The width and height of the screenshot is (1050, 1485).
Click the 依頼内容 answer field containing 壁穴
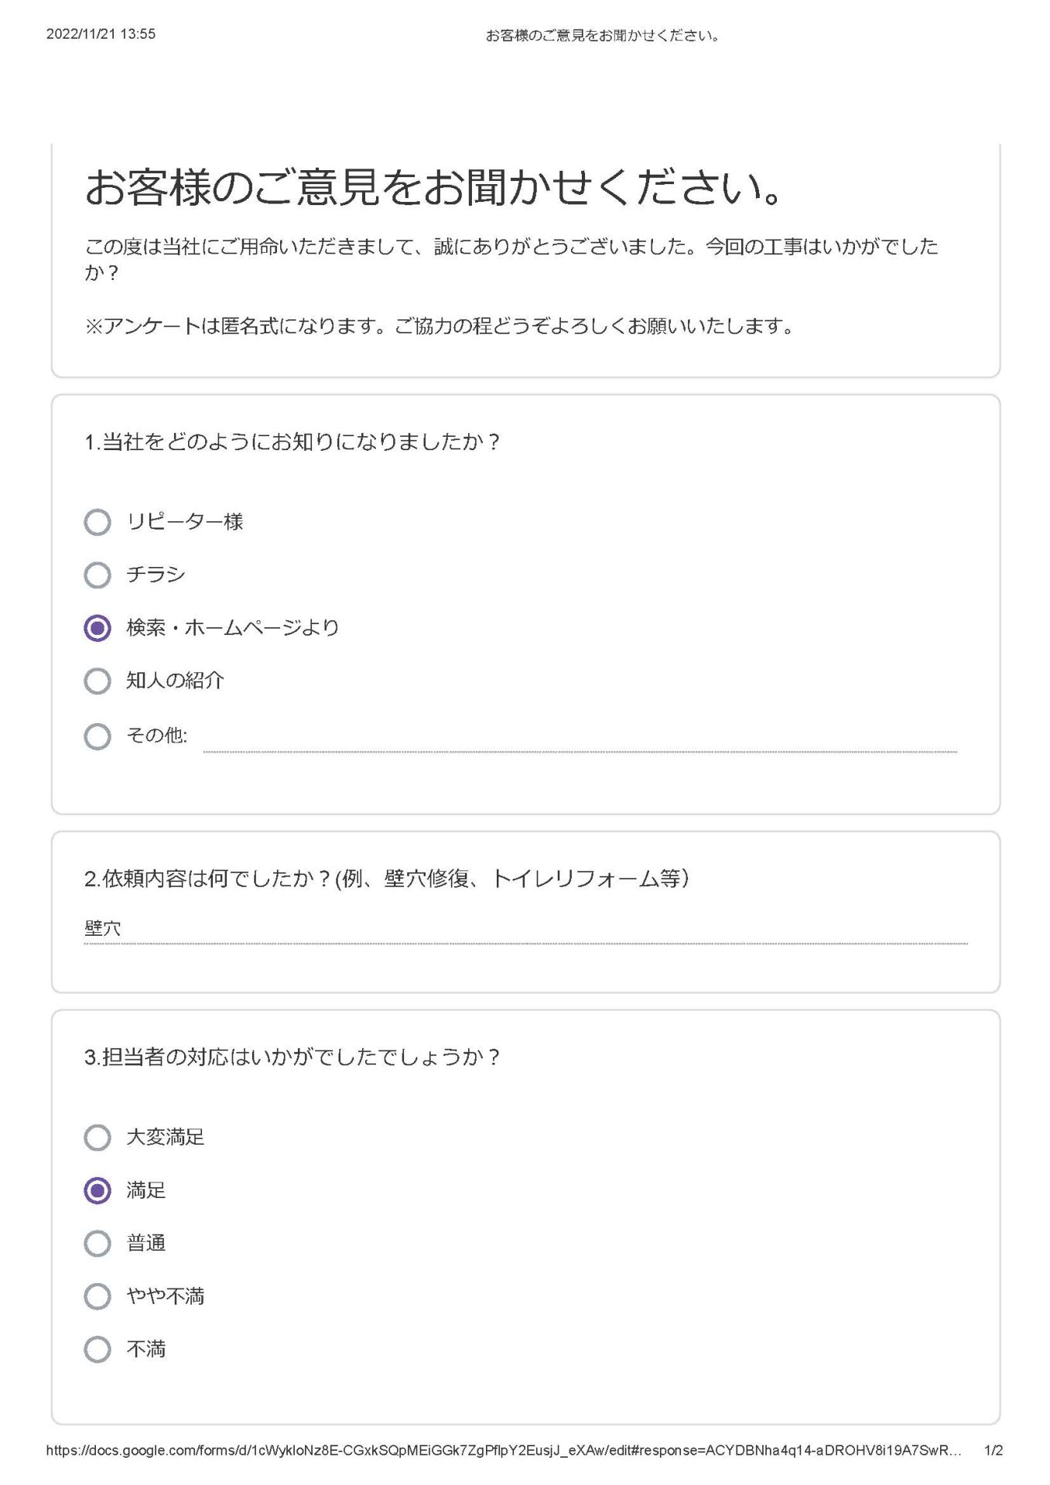(x=525, y=929)
